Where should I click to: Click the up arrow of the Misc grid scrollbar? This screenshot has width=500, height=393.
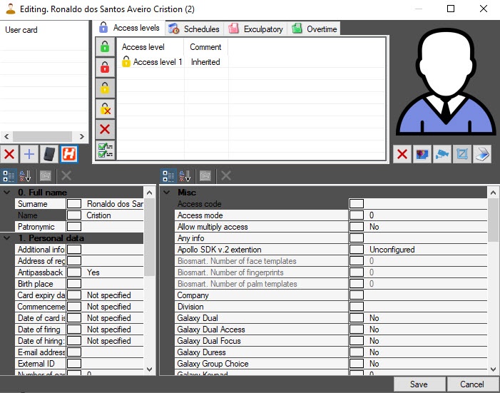click(x=493, y=193)
